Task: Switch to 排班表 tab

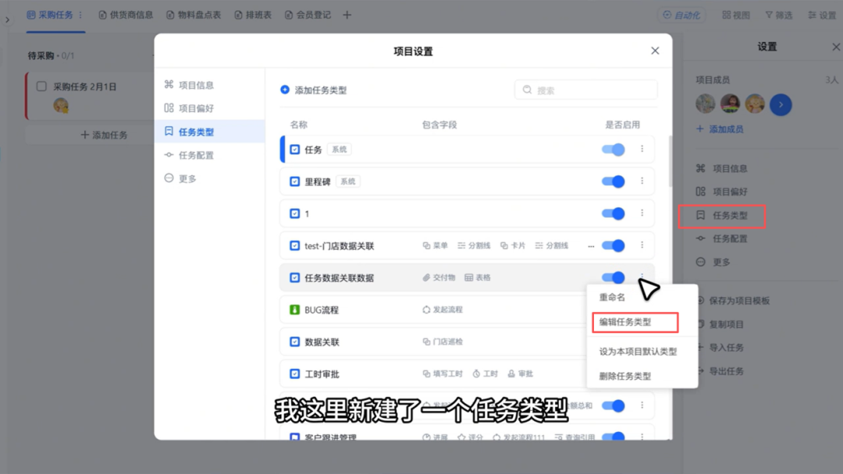Action: pos(253,15)
